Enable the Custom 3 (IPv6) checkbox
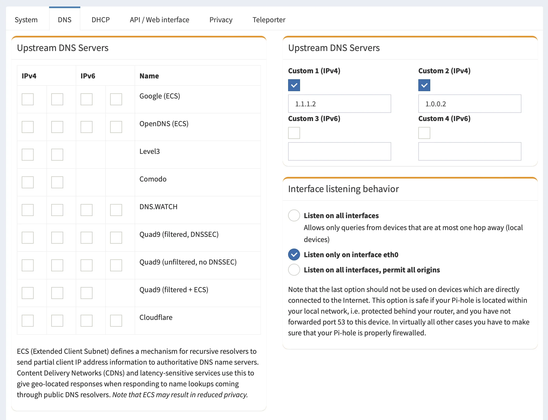This screenshot has width=548, height=420. (294, 133)
